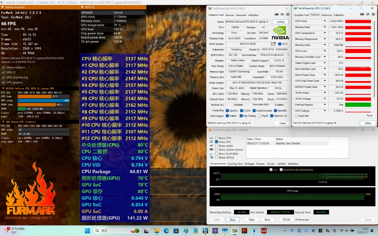Click screenshot camera icon in GPU-Z Graphics Card window
Image resolution: width=378 pixels, height=236 pixels.
click(277, 15)
